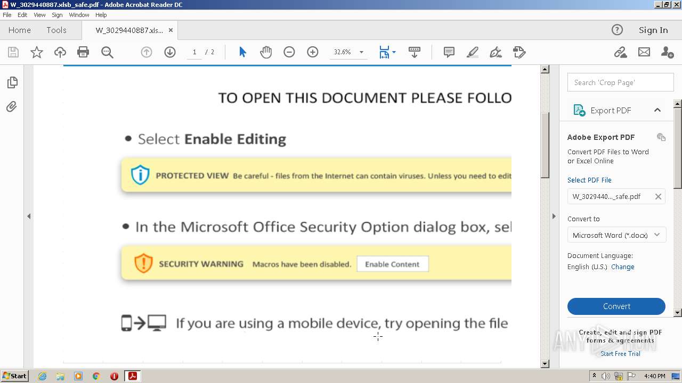Screen dimensions: 682x383
Task: Open the Sign document pen icon
Action: pos(496,52)
